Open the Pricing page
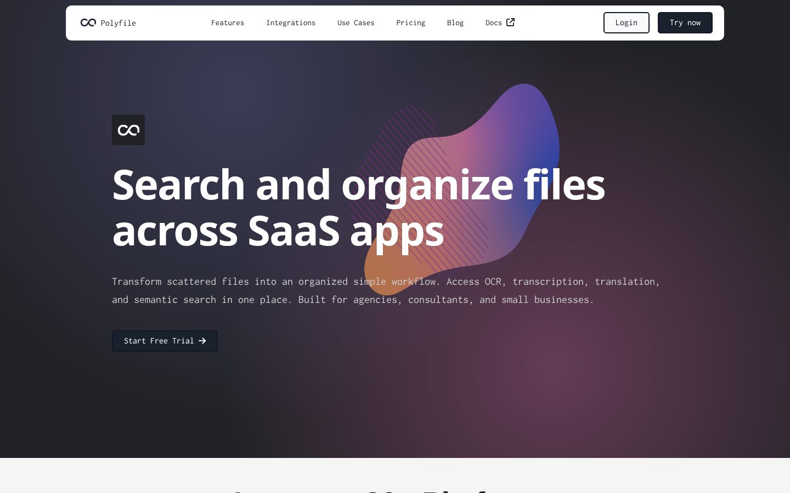This screenshot has height=493, width=790. (411, 23)
